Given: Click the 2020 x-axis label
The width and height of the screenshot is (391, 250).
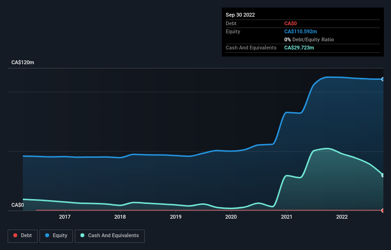Looking at the screenshot, I should (231, 217).
